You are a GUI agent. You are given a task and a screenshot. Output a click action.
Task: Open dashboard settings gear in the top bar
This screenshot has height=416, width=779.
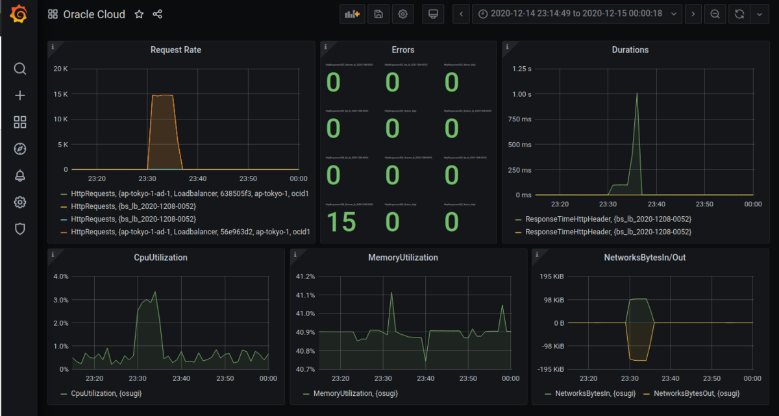coord(402,14)
